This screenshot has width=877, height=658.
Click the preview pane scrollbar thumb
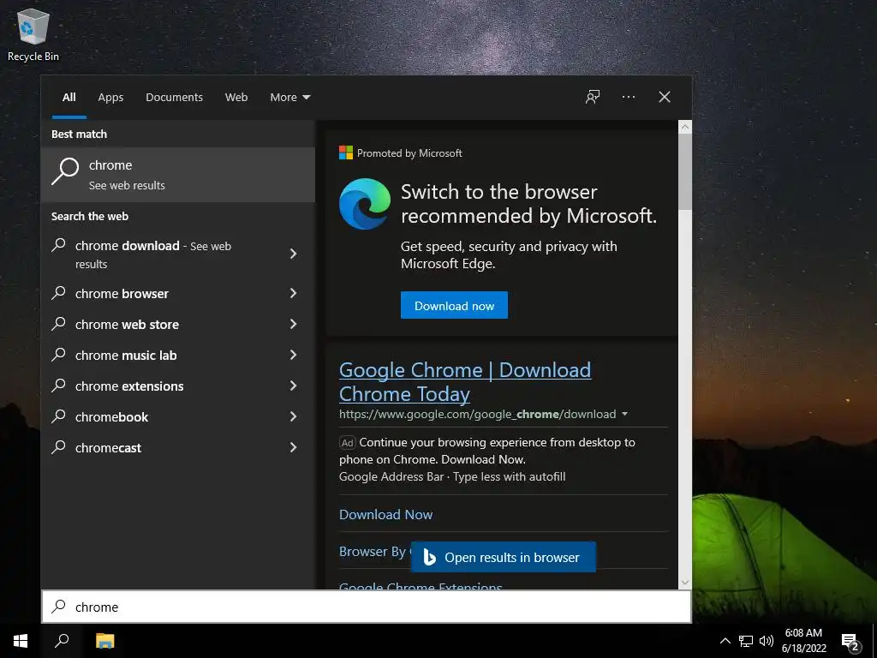684,172
